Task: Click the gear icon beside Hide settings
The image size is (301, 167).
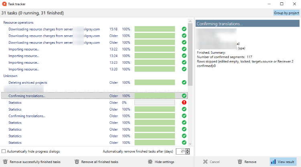Action: pos(150,162)
